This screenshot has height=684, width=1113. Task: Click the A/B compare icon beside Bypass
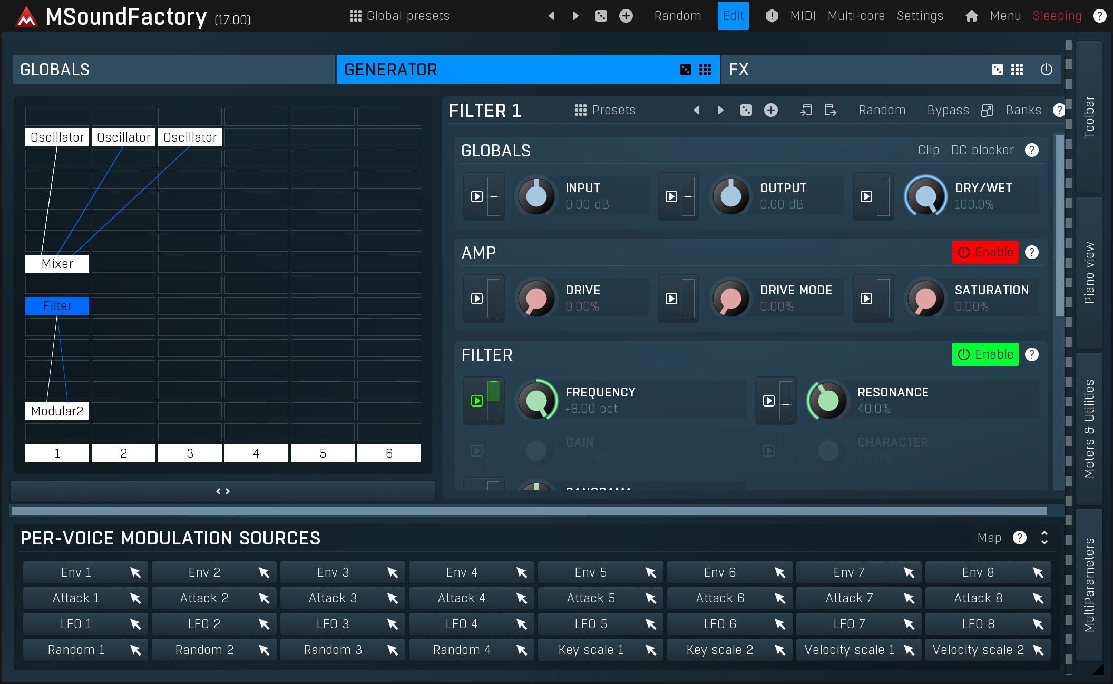point(987,110)
